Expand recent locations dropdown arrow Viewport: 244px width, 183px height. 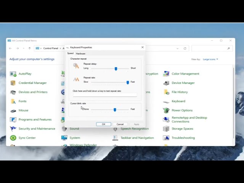click(x=24, y=48)
